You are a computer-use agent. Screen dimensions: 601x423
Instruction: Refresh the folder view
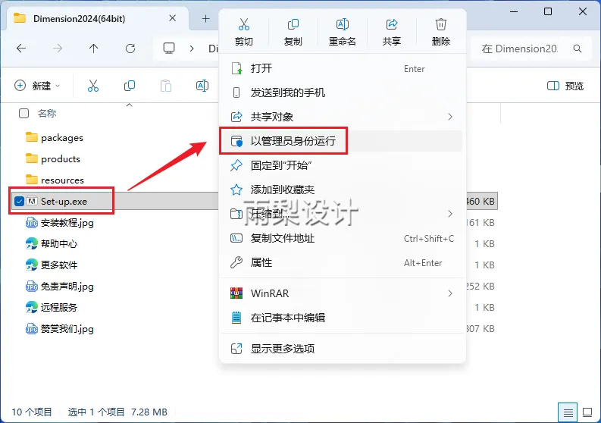130,49
